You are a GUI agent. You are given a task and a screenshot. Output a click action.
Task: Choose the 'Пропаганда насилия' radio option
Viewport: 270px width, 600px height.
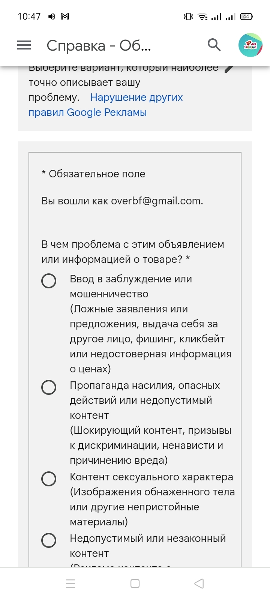tap(49, 387)
